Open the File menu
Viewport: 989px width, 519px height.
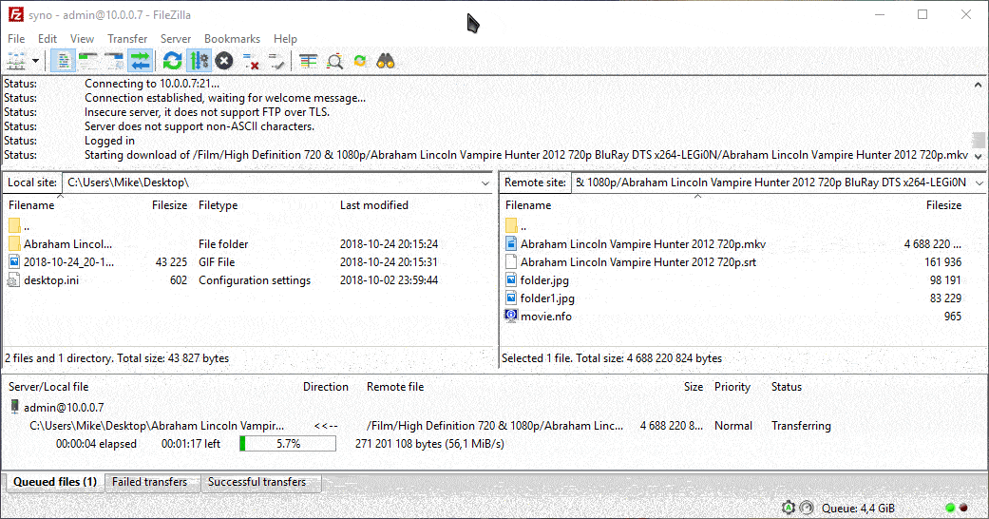16,39
